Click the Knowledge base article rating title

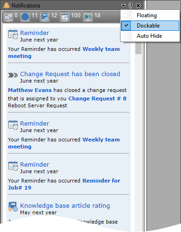click(x=65, y=205)
